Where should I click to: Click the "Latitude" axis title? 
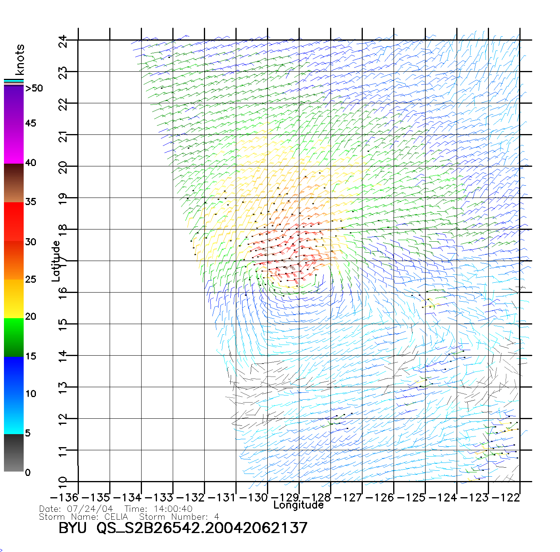point(56,261)
